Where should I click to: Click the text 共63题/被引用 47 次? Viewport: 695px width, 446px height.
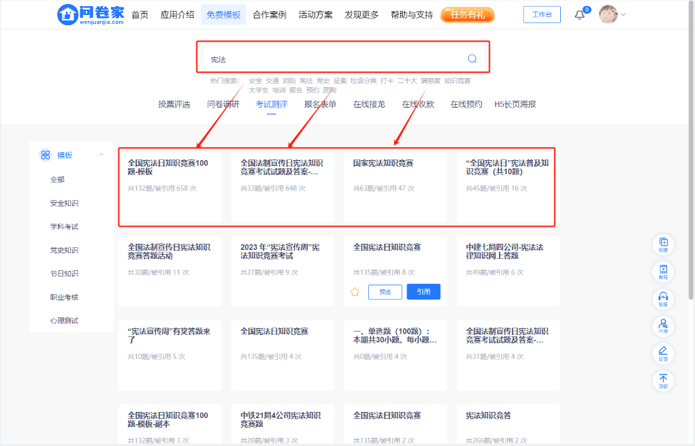383,189
